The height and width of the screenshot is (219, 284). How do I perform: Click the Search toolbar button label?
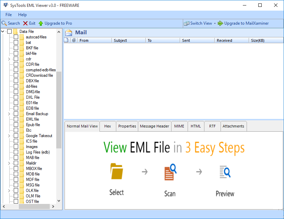[x=14, y=23]
